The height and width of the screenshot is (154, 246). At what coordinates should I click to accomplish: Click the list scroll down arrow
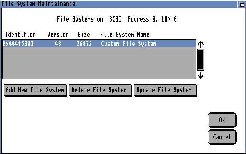tap(201, 75)
